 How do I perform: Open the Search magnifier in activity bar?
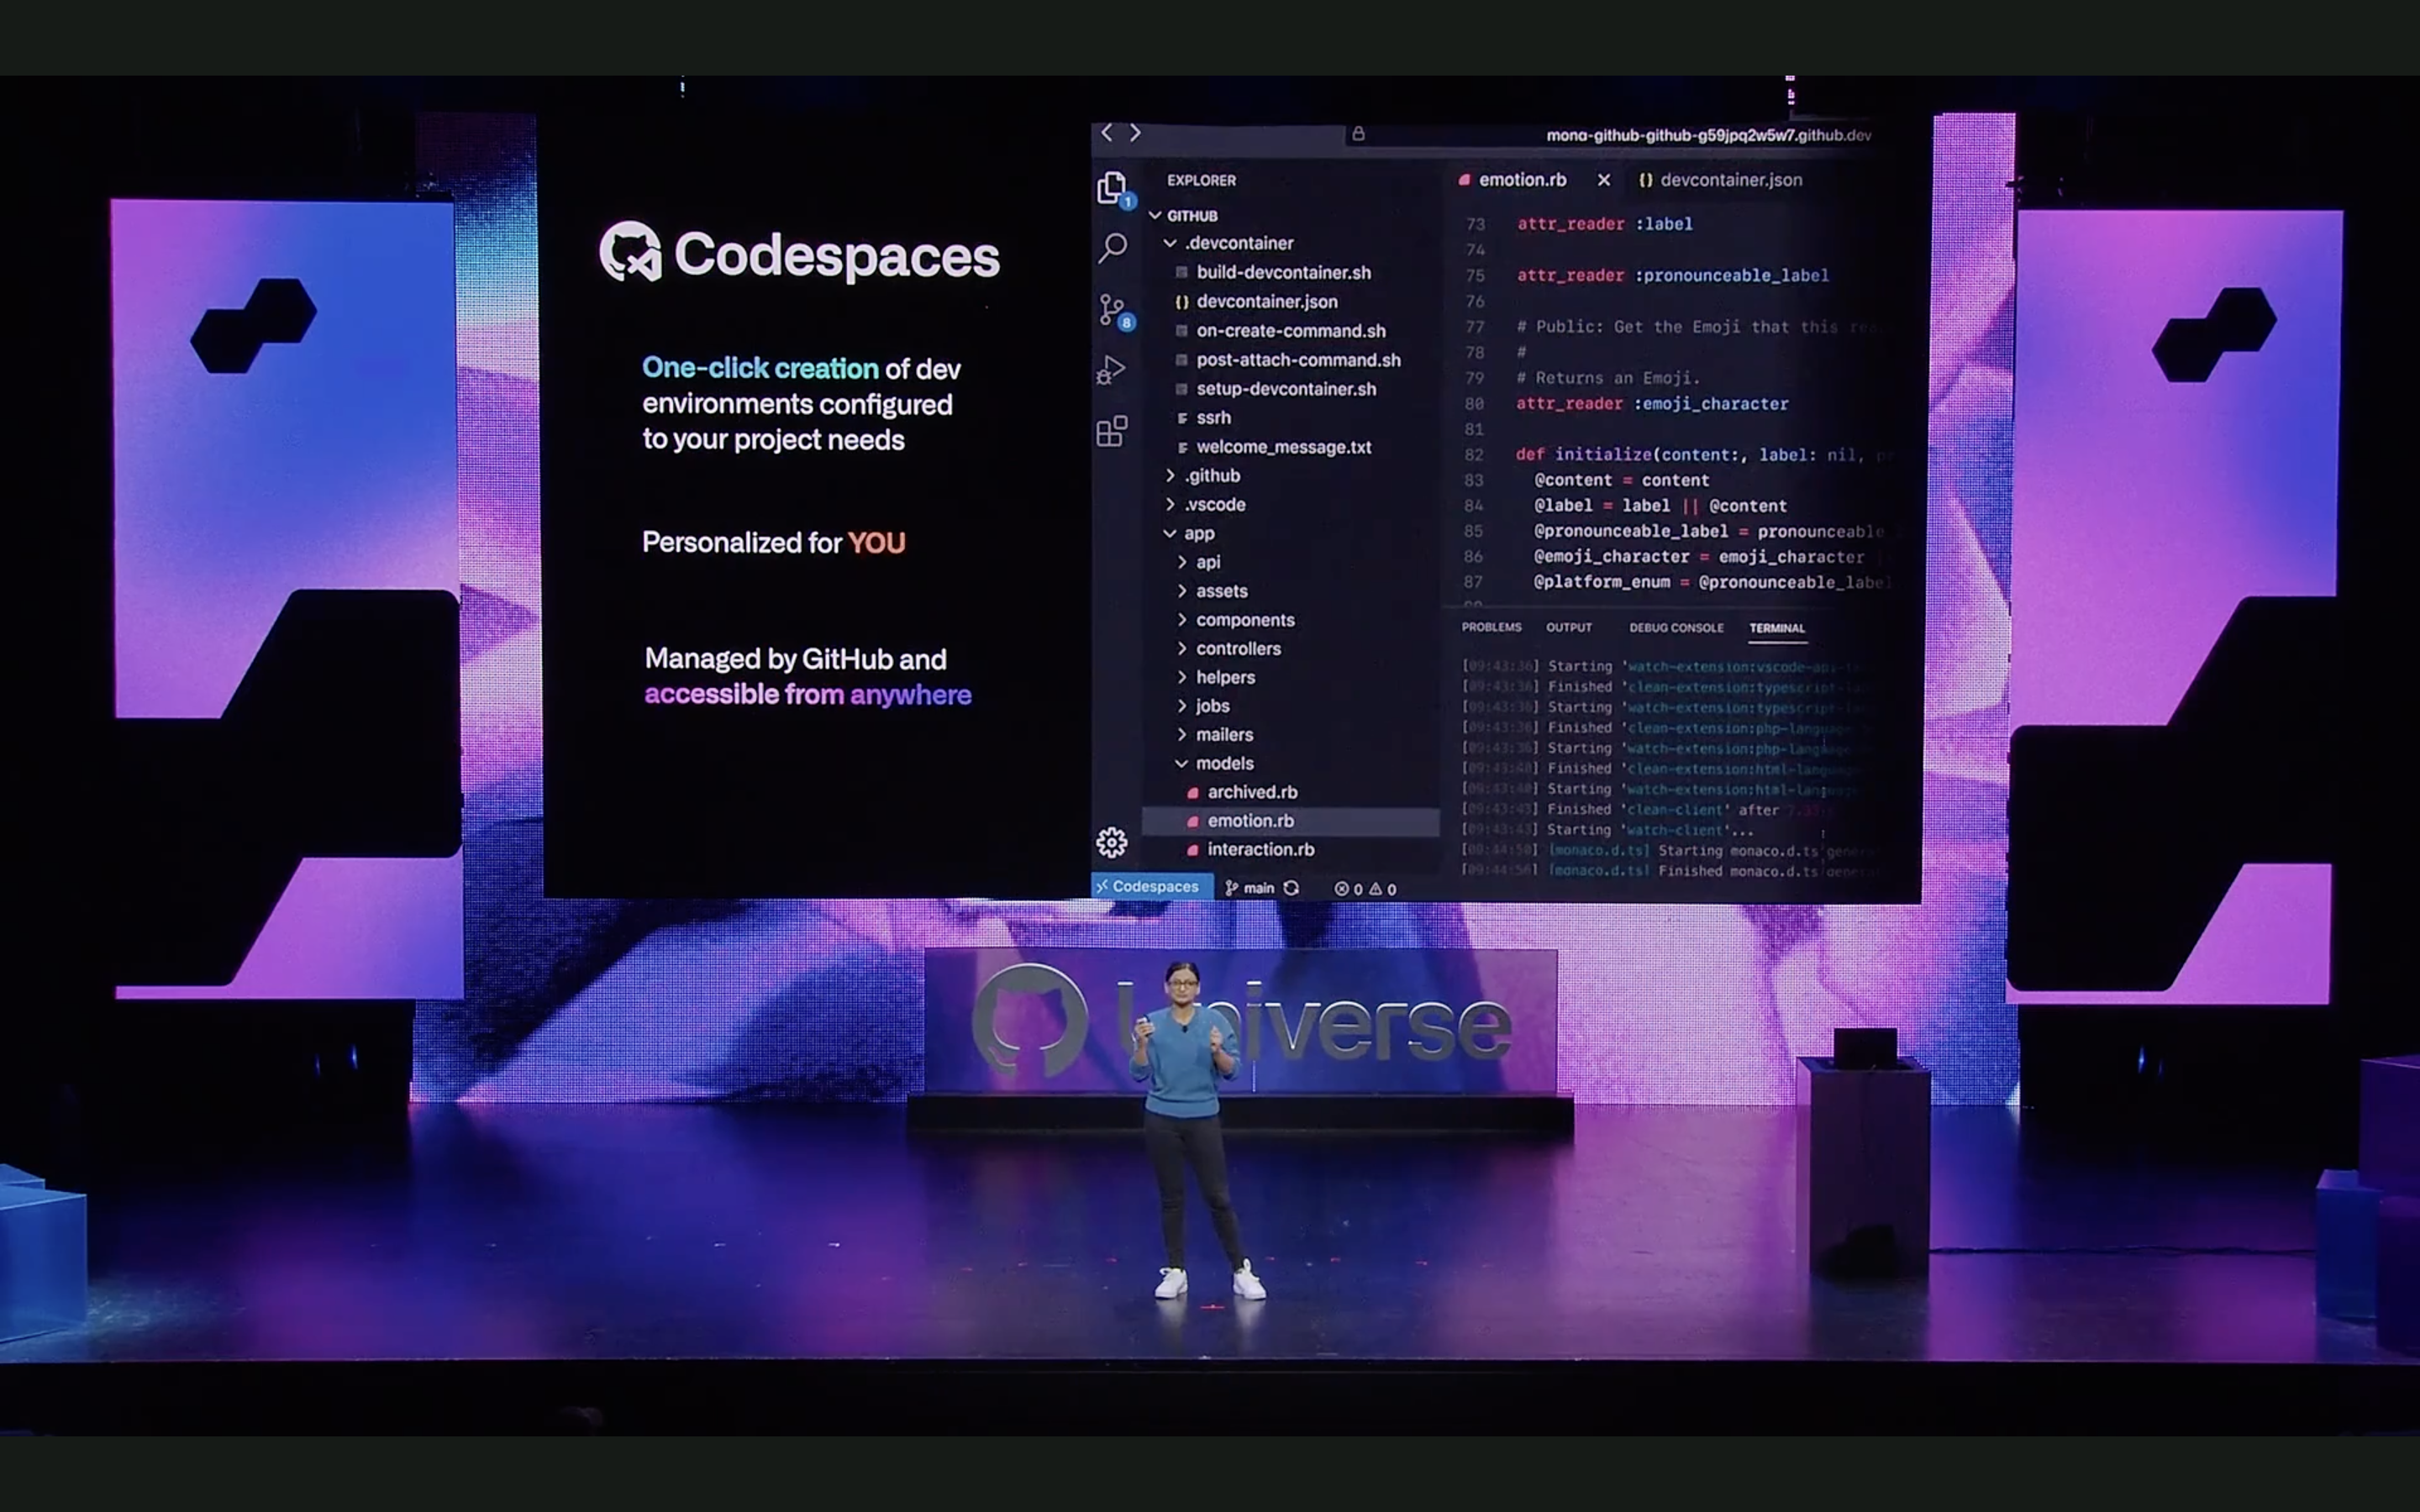click(1112, 247)
